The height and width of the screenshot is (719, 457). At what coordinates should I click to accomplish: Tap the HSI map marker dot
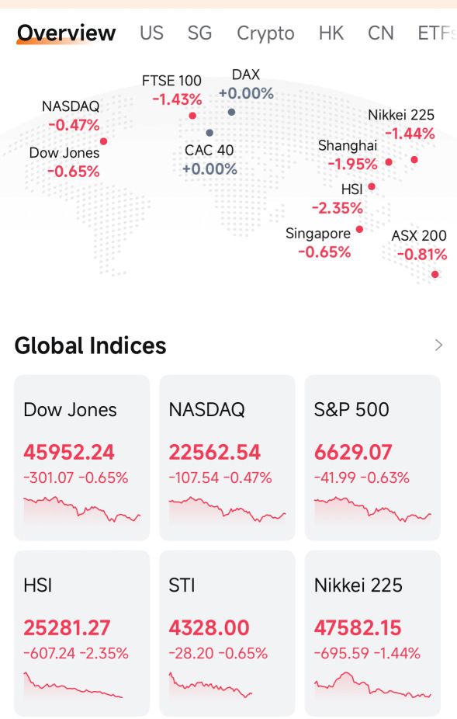pyautogui.click(x=372, y=186)
